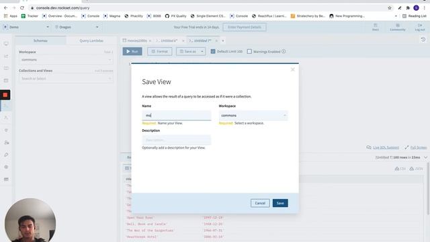Image resolution: width=430 pixels, height=242 pixels.
Task: Reload the page with the refresh icon
Action: click(x=22, y=8)
